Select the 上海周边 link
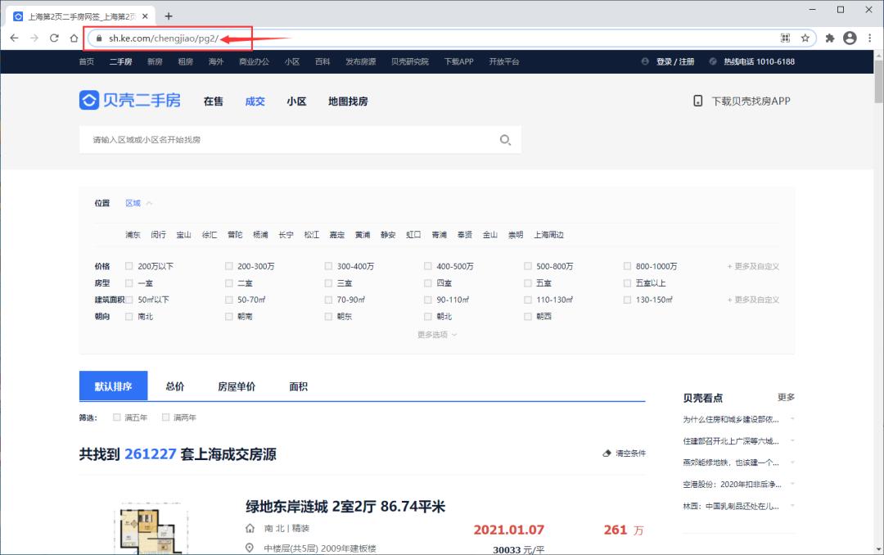Screen dimensions: 884x555 [548, 235]
